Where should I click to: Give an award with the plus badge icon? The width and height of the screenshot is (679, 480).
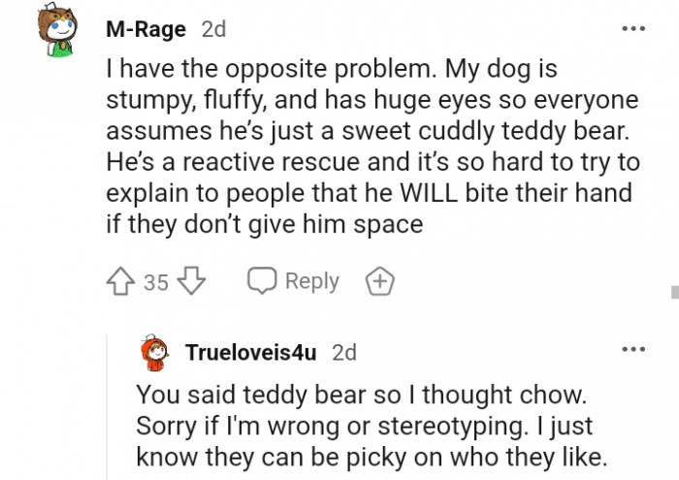[379, 281]
